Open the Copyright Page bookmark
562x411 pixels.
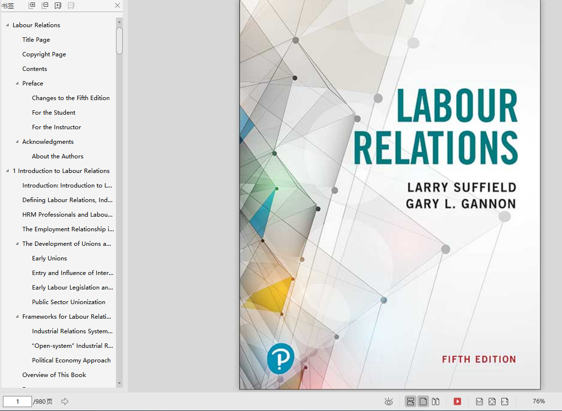pos(44,54)
